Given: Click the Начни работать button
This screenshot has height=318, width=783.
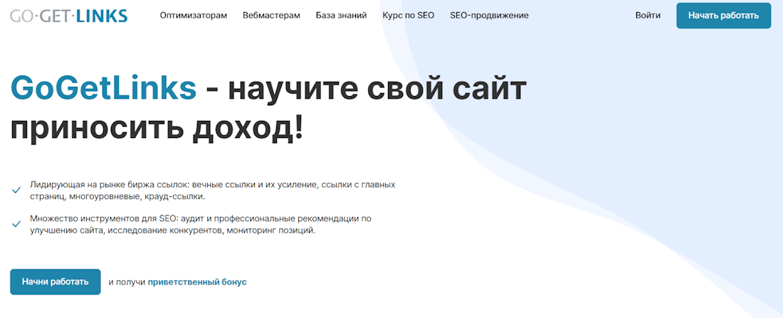Looking at the screenshot, I should tap(56, 282).
